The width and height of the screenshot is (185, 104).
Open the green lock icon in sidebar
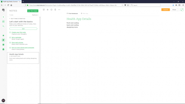pyautogui.click(x=3, y=49)
